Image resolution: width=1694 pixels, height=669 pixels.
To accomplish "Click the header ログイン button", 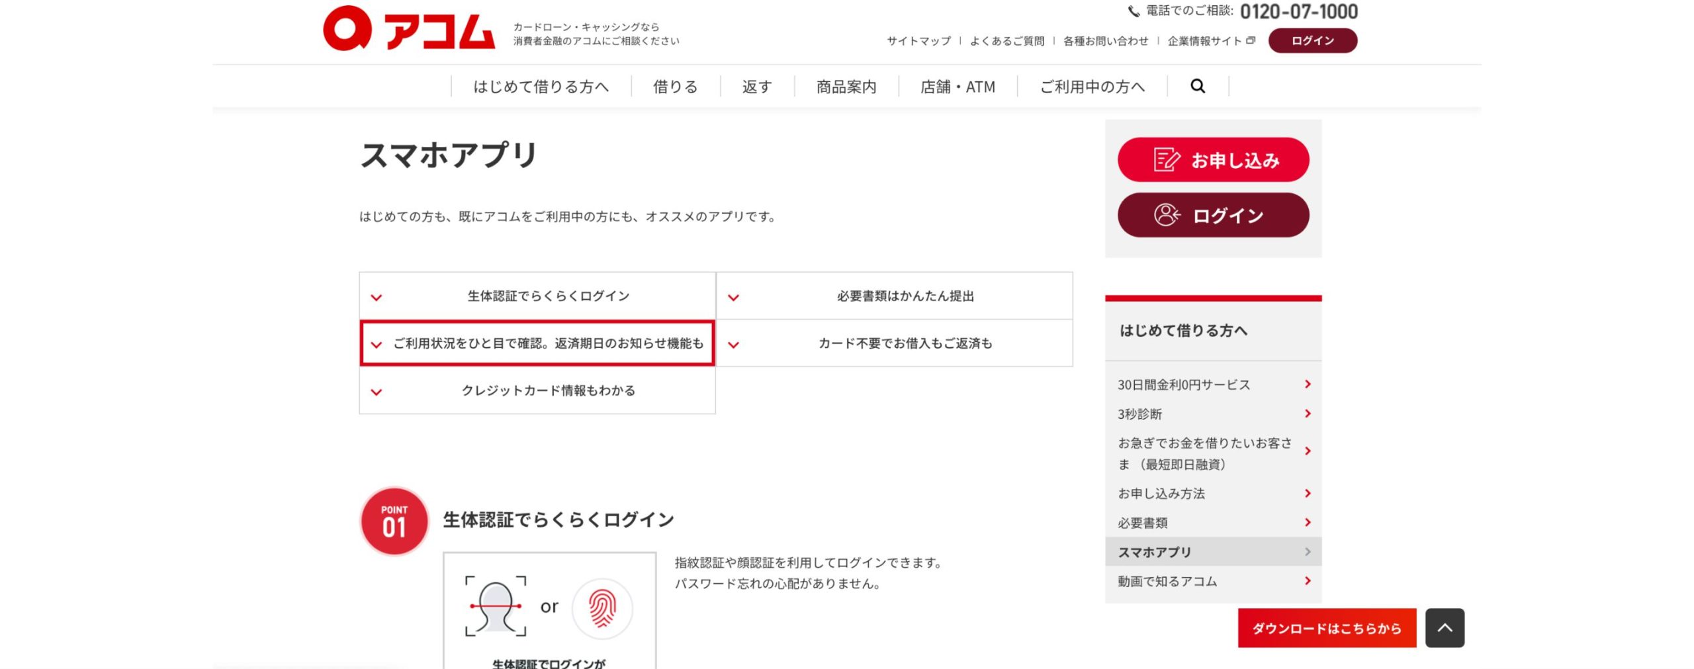I will [x=1312, y=40].
